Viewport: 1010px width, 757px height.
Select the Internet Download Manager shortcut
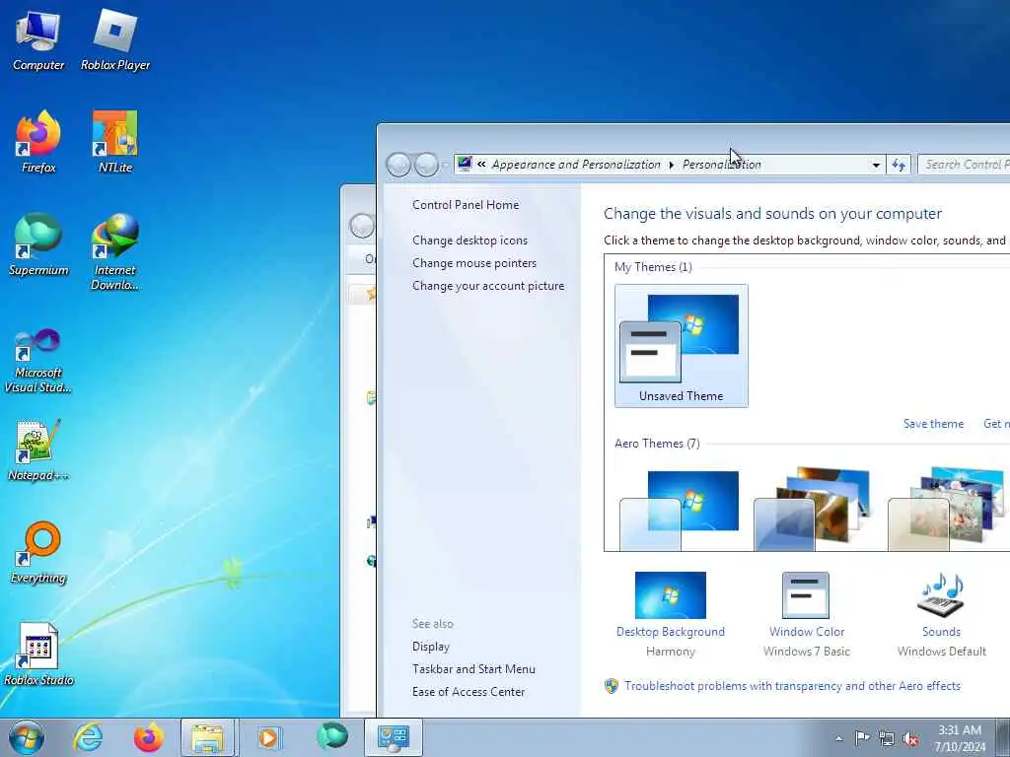[x=115, y=251]
